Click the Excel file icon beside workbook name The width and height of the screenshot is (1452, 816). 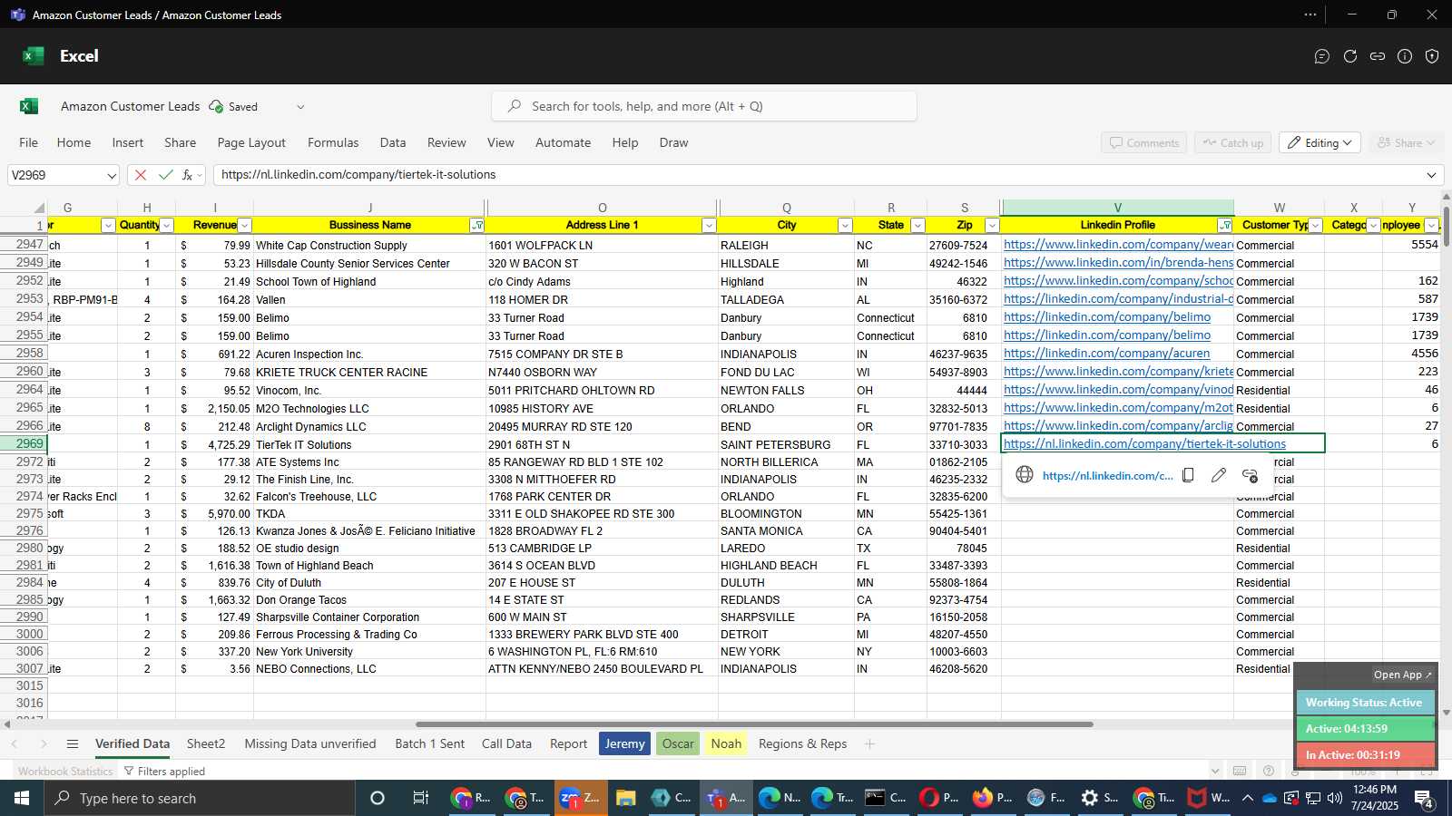[29, 106]
